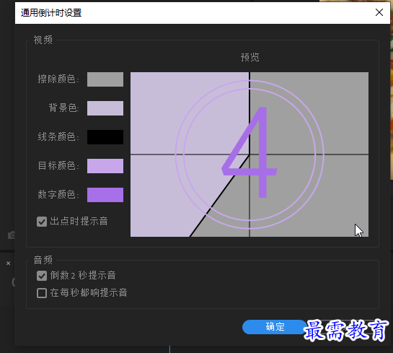This screenshot has height=353, width=393.
Task: Open the 数字颜色 numeral color swatch
Action: click(105, 195)
